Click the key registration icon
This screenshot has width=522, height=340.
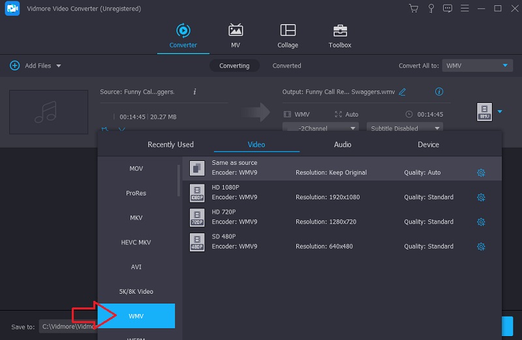point(431,8)
